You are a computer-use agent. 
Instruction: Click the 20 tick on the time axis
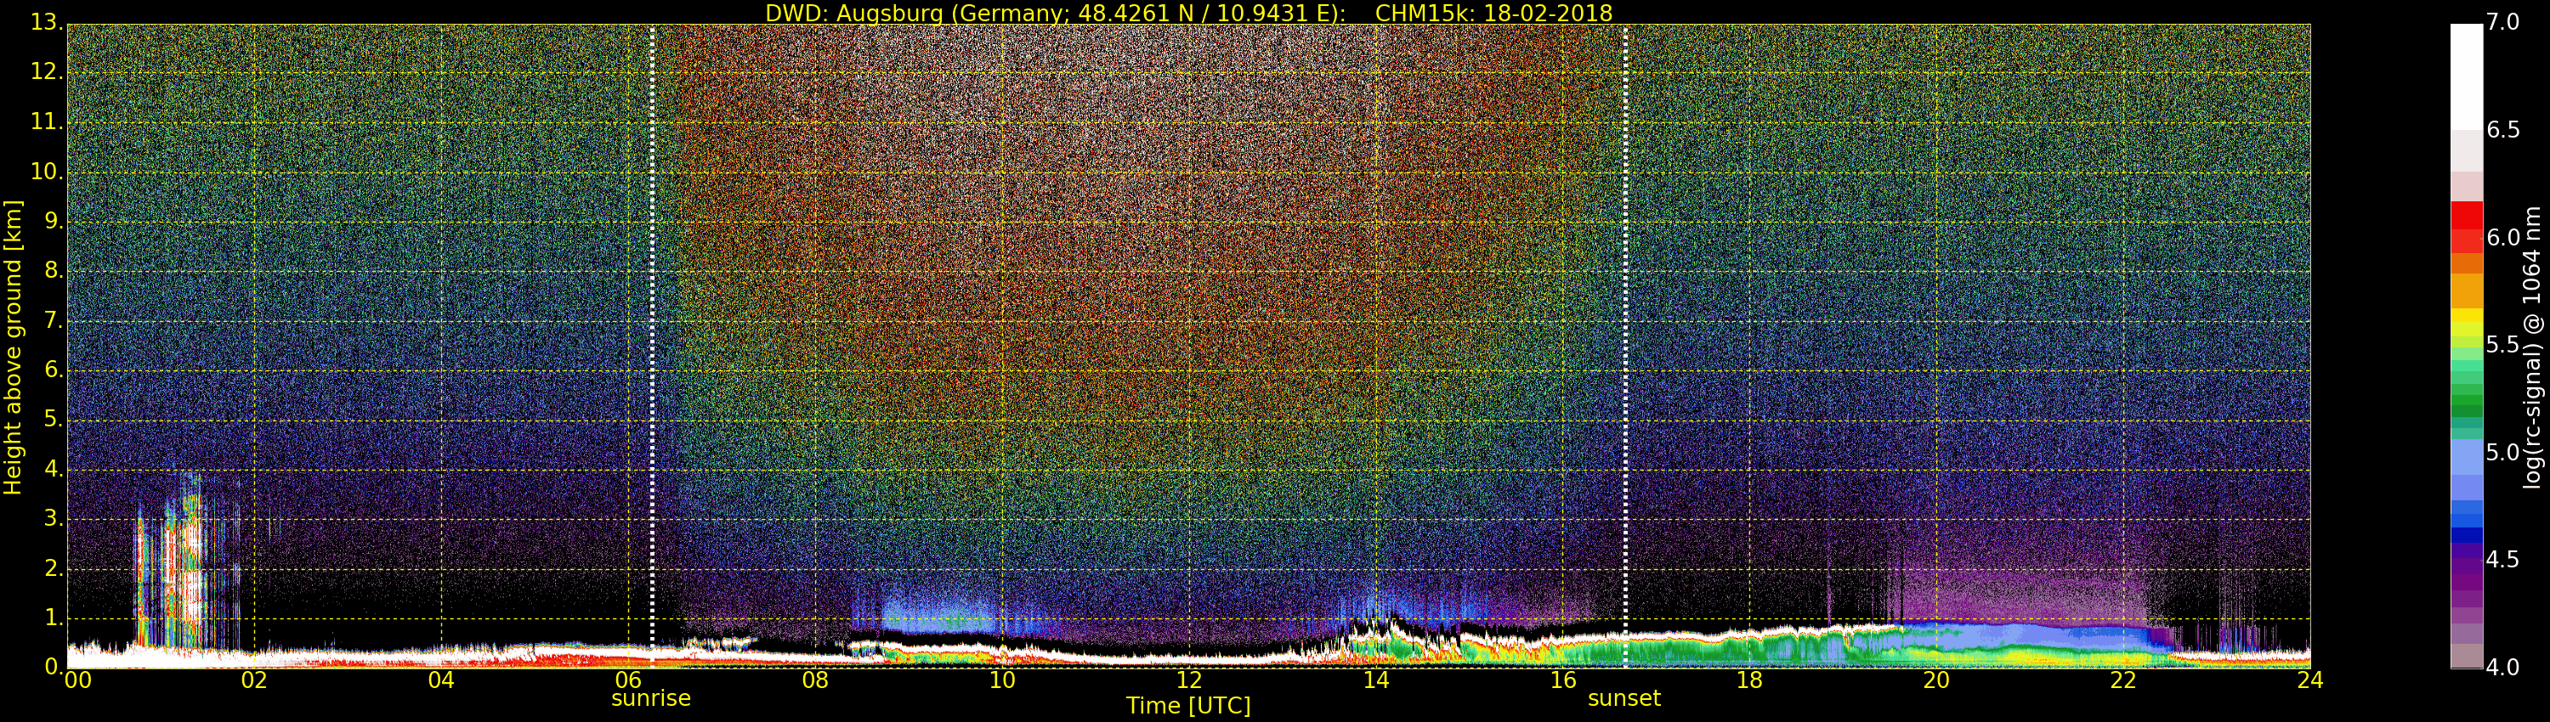point(1935,680)
